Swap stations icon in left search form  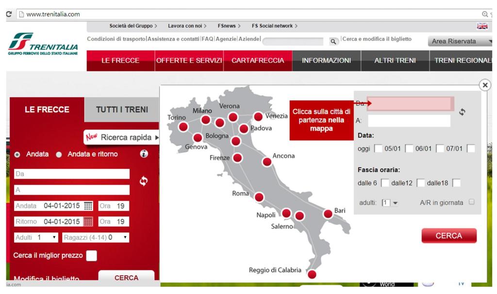click(x=143, y=181)
